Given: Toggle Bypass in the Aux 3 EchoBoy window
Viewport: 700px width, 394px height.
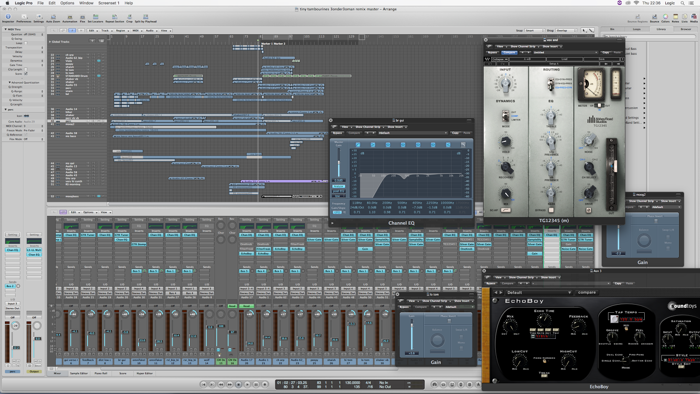Looking at the screenshot, I should coord(491,283).
